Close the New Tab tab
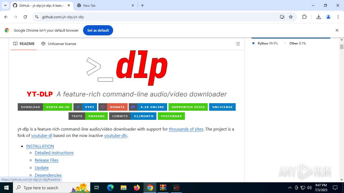The height and width of the screenshot is (193, 344). pos(133,5)
